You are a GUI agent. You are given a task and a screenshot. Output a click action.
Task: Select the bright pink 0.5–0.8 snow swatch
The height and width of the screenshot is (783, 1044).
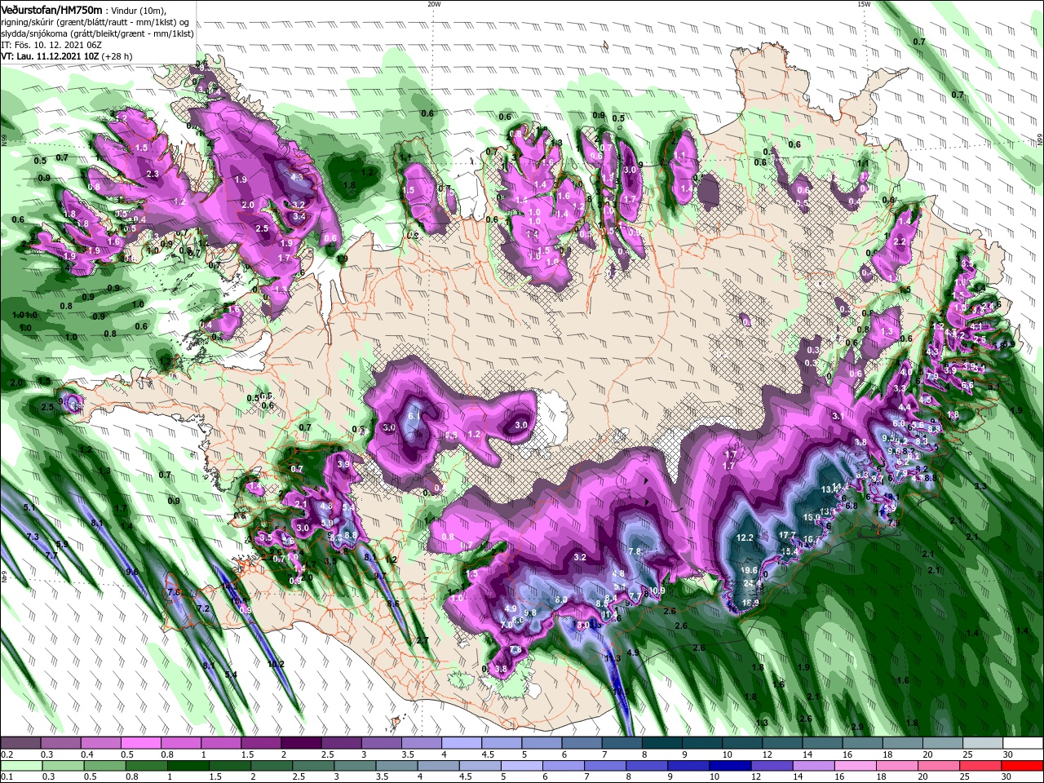[x=141, y=742]
